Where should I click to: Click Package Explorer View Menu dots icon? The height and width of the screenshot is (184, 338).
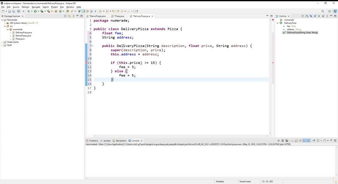[x=73, y=16]
